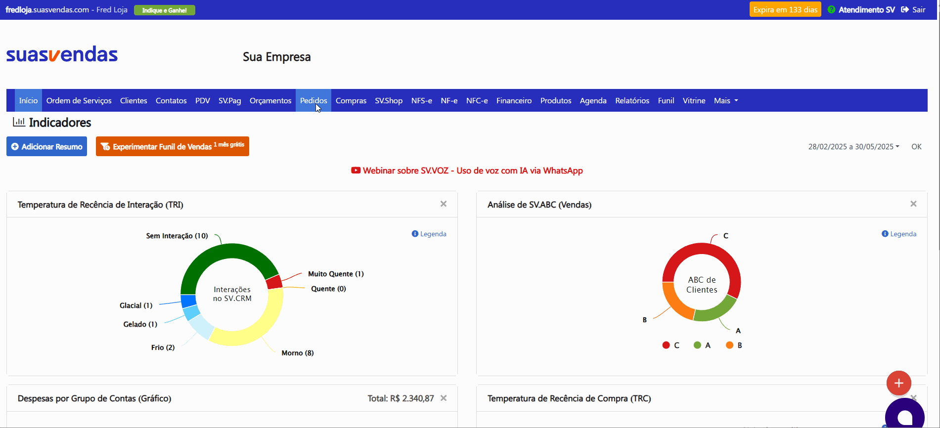Toggle the A legend item in ABC chart
Screen dimensions: 940x428
[702, 345]
